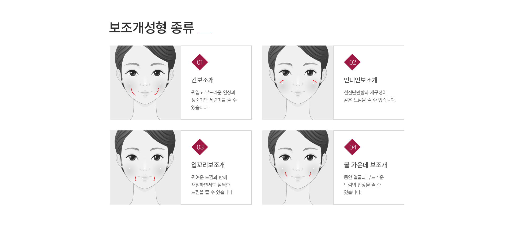The height and width of the screenshot is (226, 514).
Task: Select the 입꼬리보조개 title
Action: [x=208, y=165]
